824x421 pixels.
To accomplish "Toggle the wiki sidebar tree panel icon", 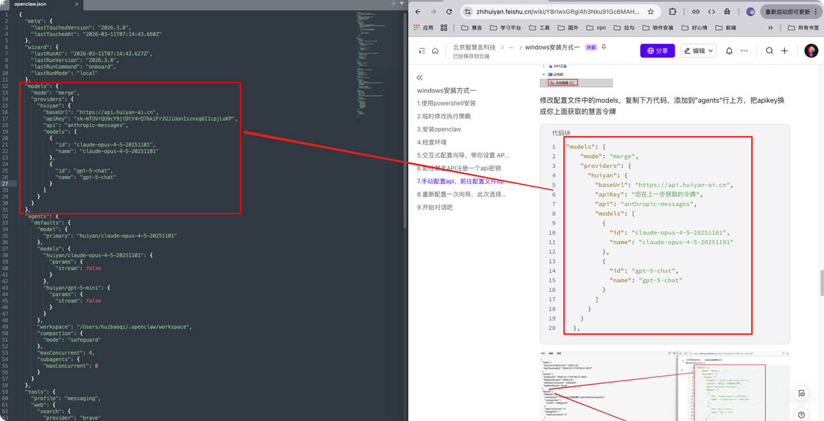I will click(x=422, y=51).
